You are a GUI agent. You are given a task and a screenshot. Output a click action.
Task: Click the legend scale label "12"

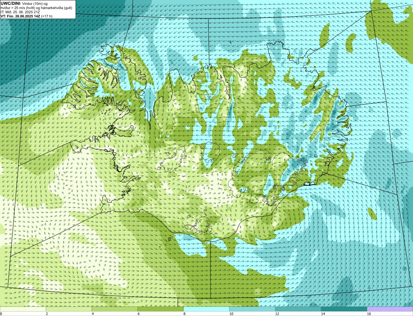click(277, 314)
